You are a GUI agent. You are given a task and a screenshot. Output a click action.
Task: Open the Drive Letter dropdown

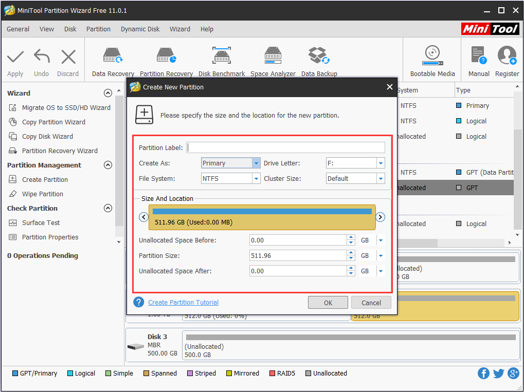click(x=381, y=163)
